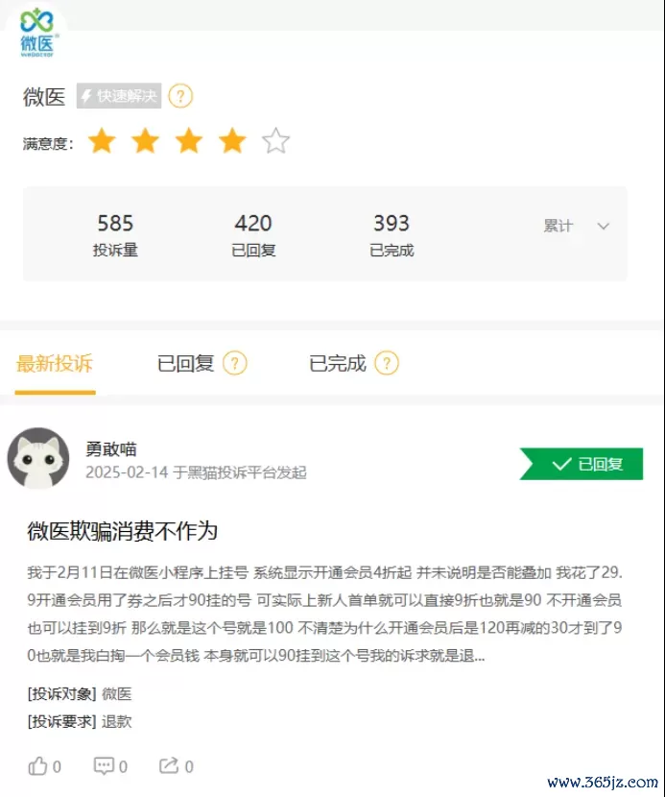Click the first filled satisfaction star
665x797 pixels.
[102, 141]
